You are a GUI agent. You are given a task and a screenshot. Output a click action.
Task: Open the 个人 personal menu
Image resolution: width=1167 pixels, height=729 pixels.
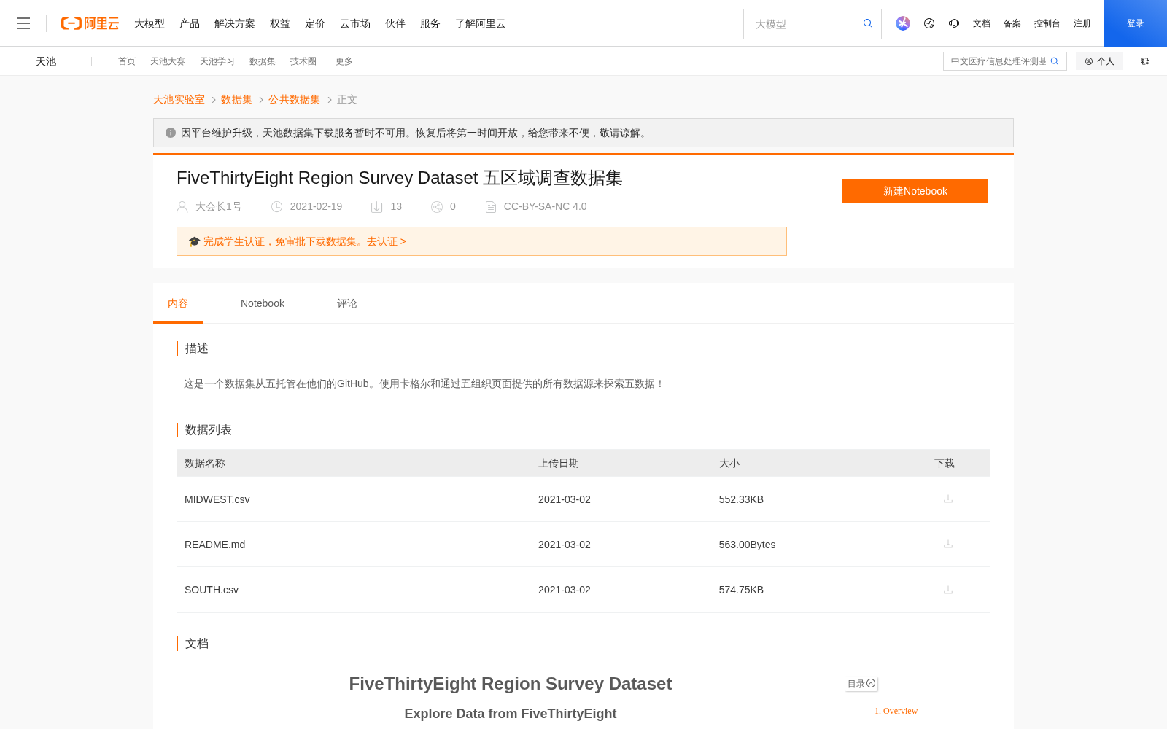[x=1099, y=61]
